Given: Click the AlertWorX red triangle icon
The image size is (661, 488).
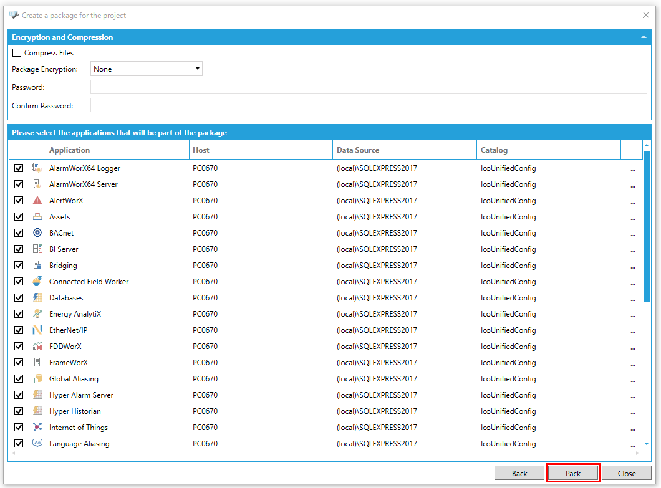Looking at the screenshot, I should pyautogui.click(x=37, y=201).
